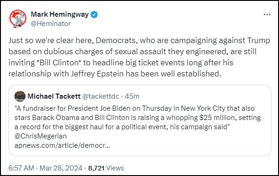279x176 pixels.
Task: Open the apnews.com article link
Action: point(62,145)
